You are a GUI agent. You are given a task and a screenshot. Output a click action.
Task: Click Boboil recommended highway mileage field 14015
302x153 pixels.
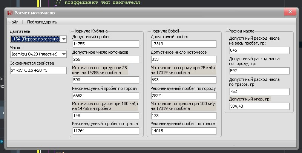pos(184,131)
